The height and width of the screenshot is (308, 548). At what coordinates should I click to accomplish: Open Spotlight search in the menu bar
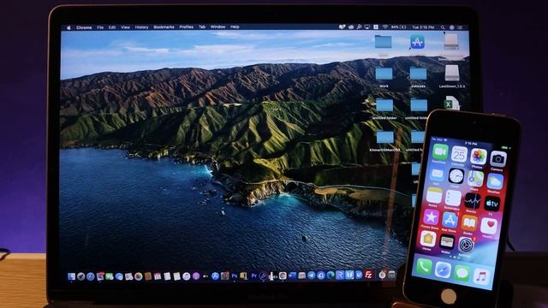(443, 27)
